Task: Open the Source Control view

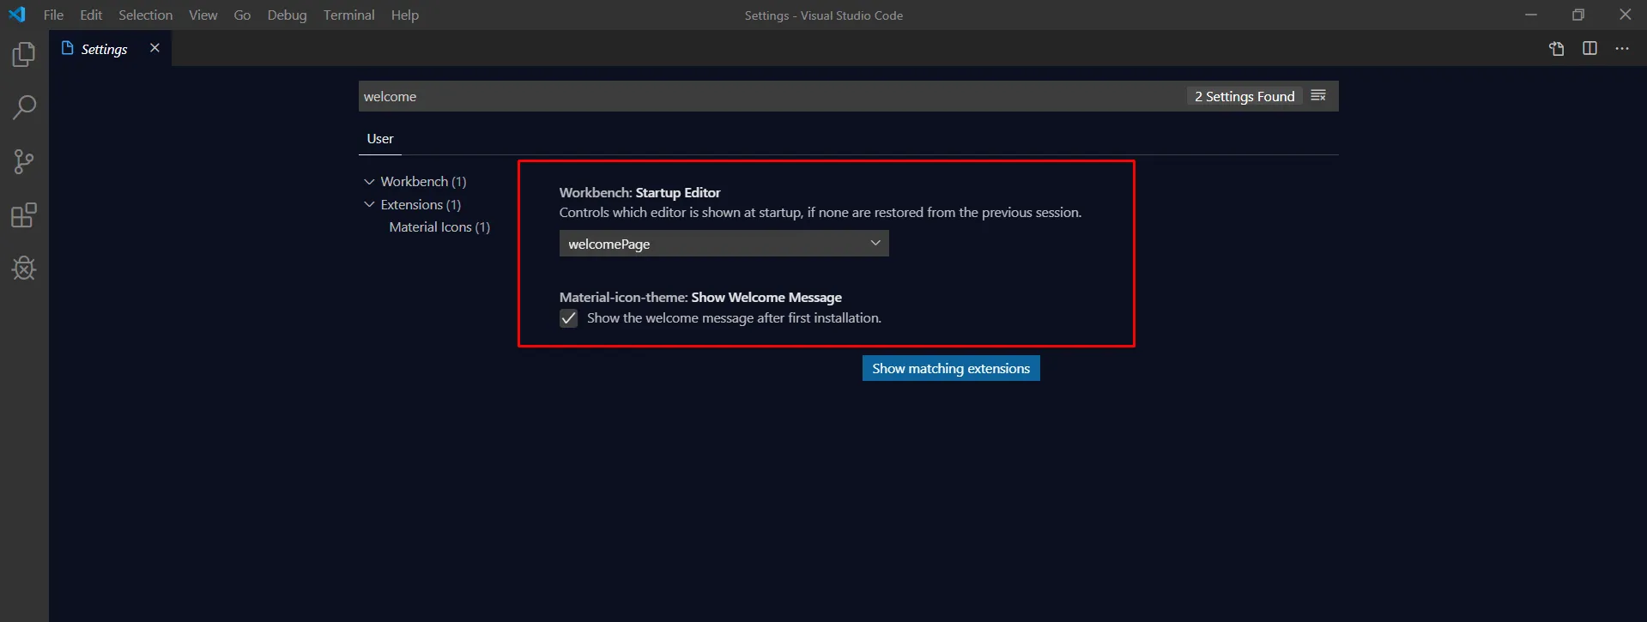Action: (x=24, y=161)
